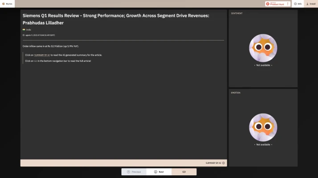Go to the Previous article
The width and height of the screenshot is (318, 178).
[134, 172]
